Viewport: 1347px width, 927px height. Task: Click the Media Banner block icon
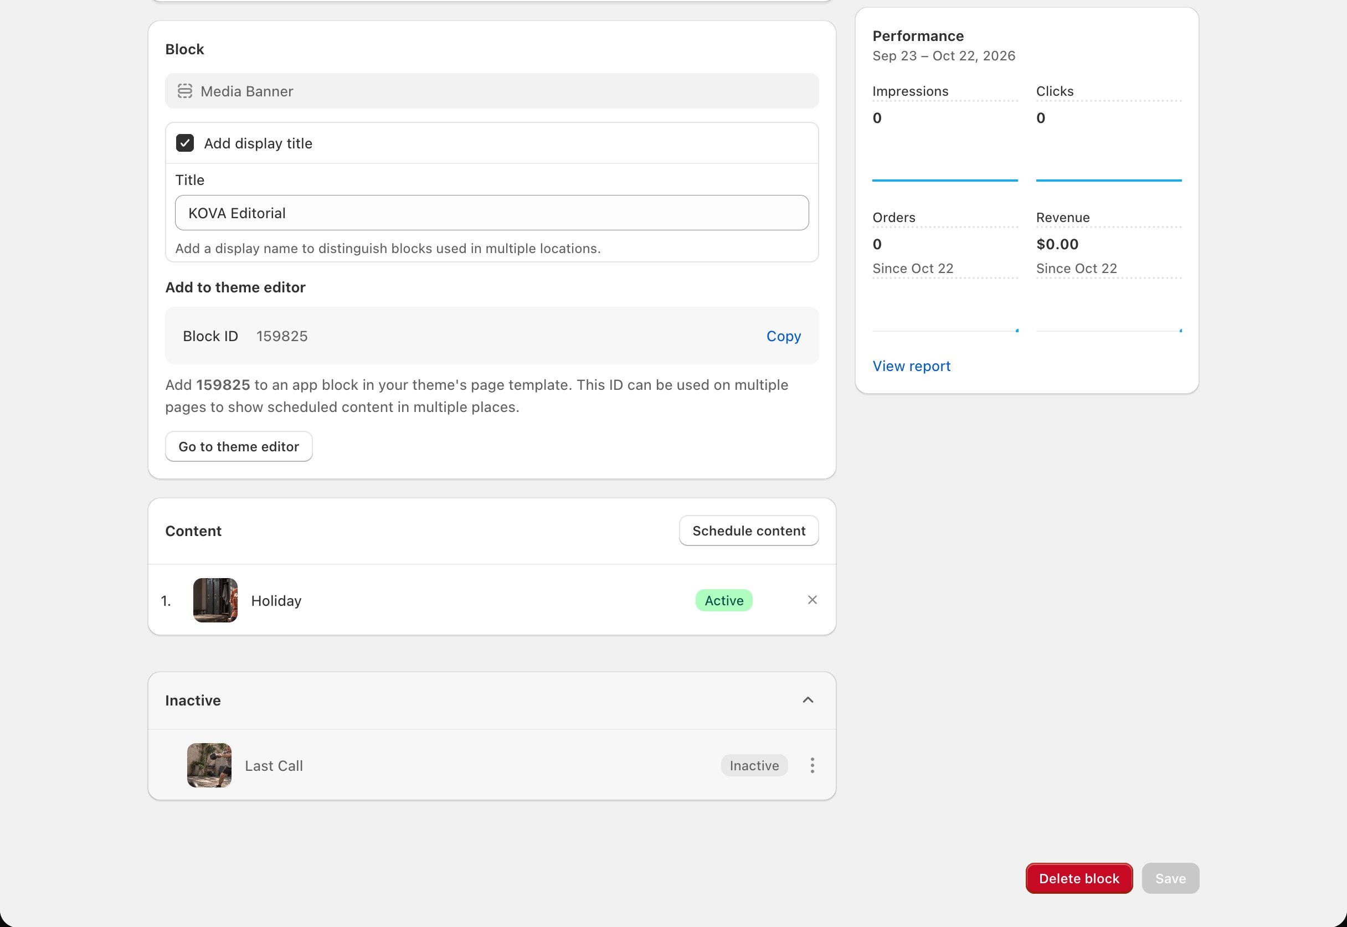pos(184,91)
